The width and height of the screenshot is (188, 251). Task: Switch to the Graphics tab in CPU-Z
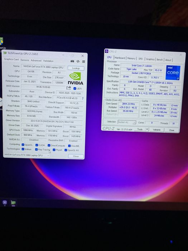[x=150, y=59]
